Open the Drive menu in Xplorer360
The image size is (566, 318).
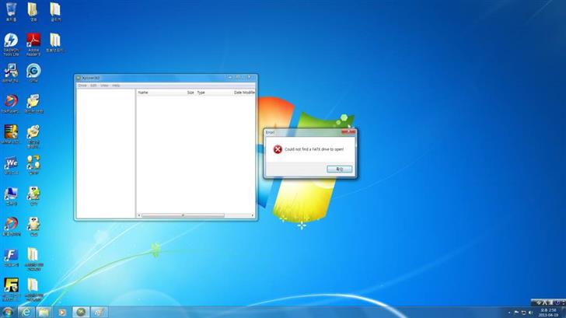(x=82, y=86)
